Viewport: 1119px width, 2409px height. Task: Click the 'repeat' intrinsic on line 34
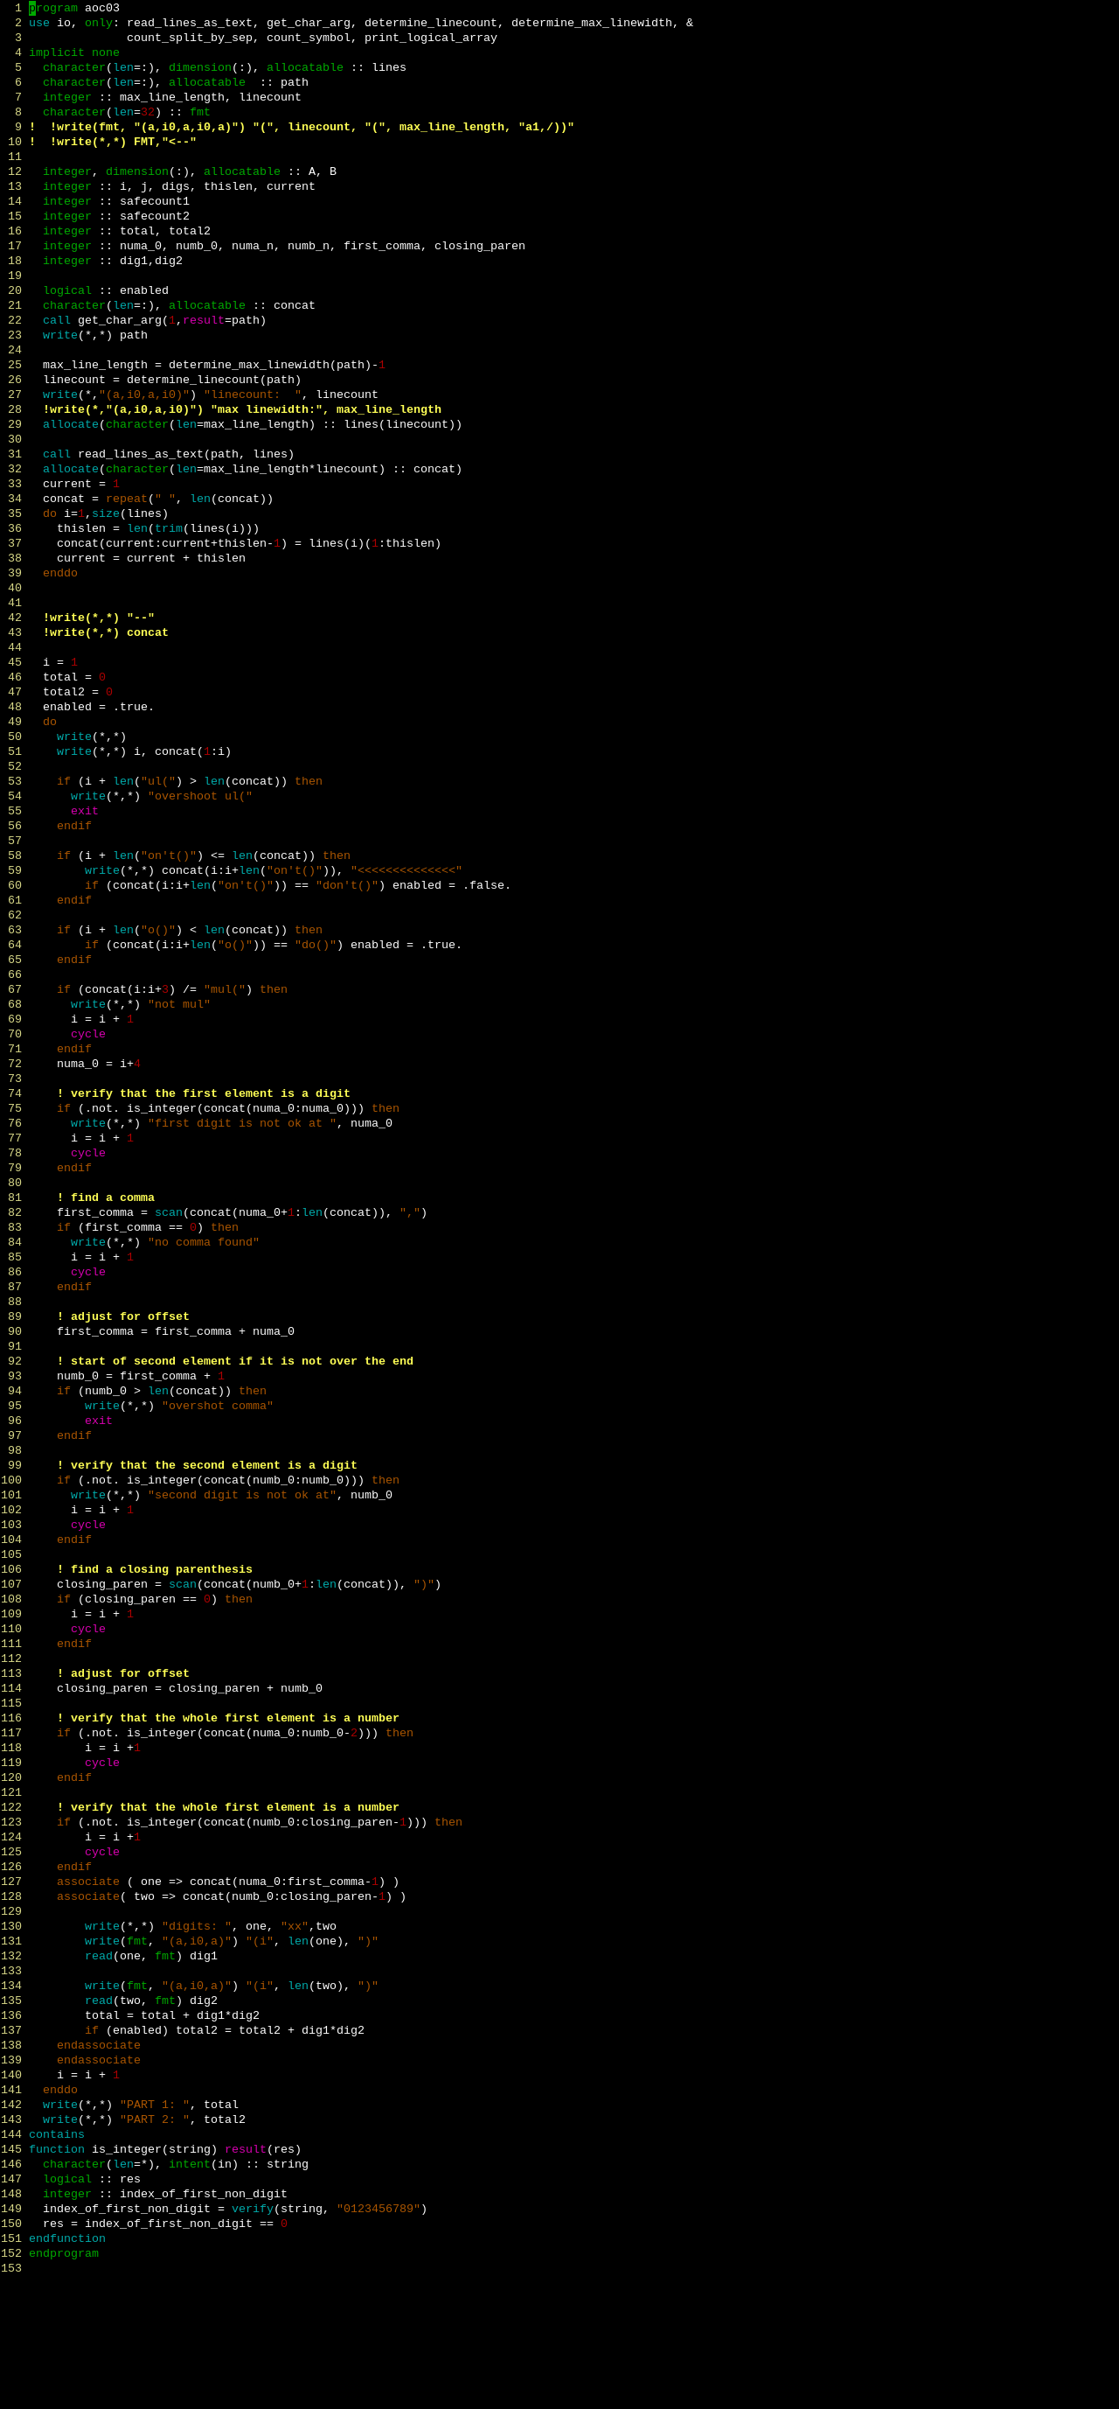(x=126, y=499)
